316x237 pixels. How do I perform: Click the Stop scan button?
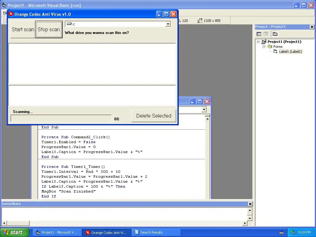pos(49,29)
